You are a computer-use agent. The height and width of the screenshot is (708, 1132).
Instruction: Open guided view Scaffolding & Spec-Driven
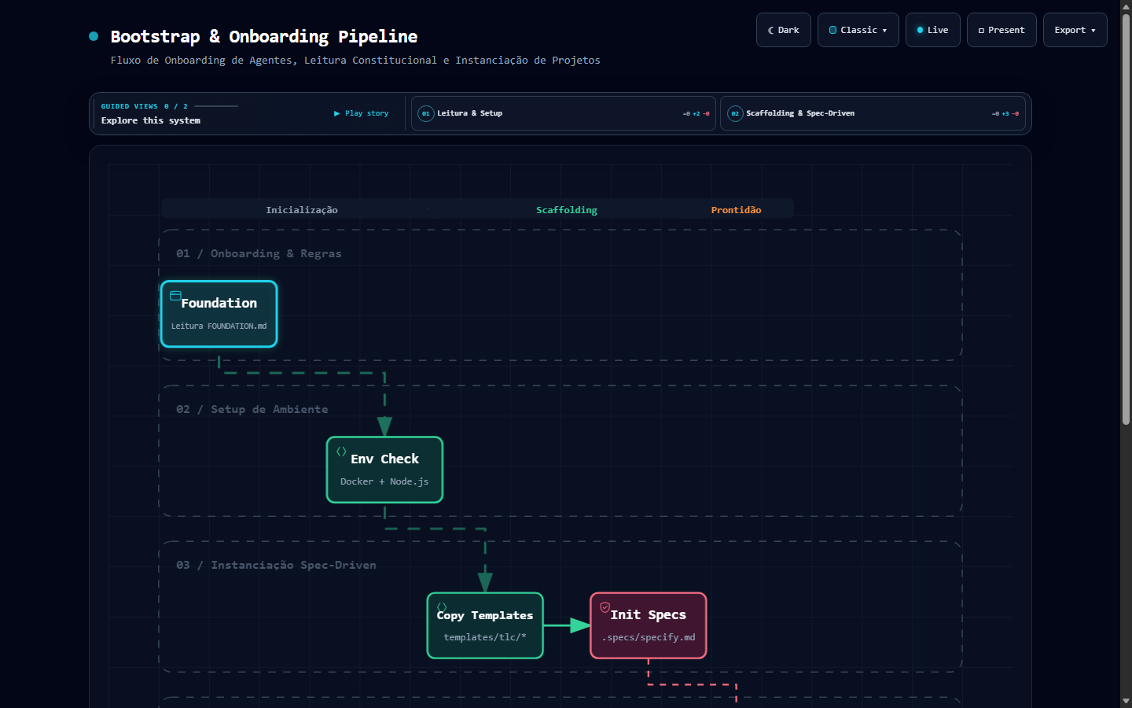(873, 113)
